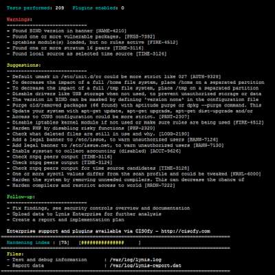Select the /etc/issue legal banner suggestion
The width and height of the screenshot is (275, 275).
[113, 140]
